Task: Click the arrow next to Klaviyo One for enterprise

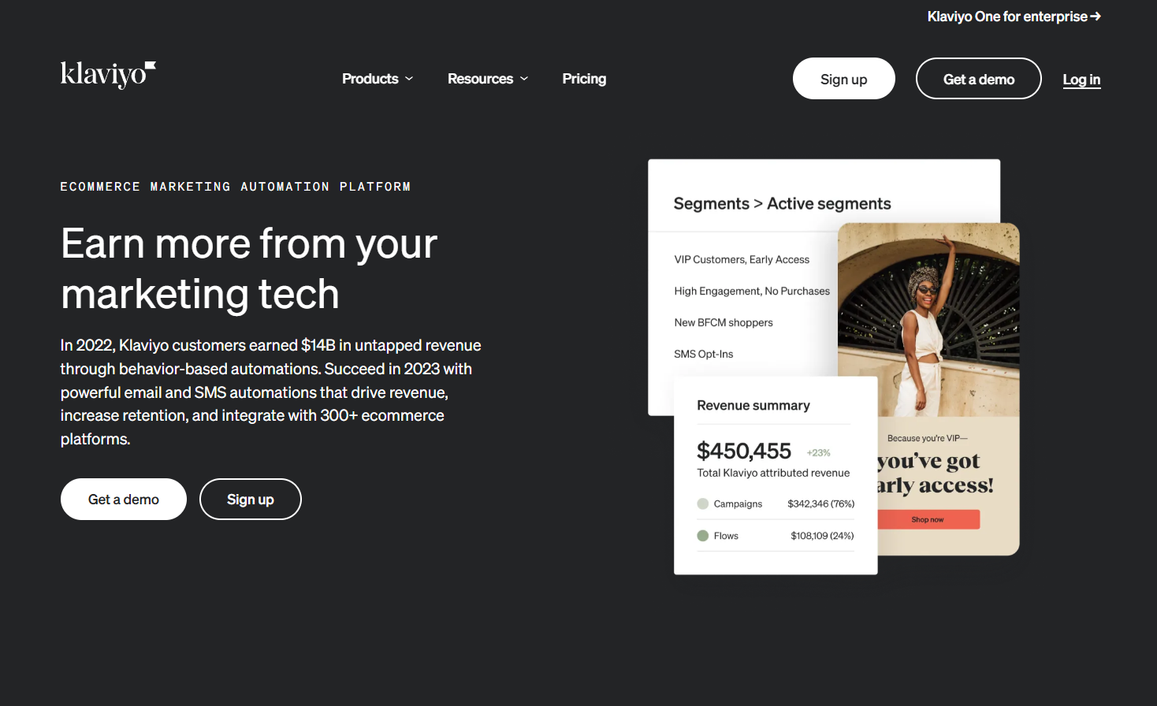Action: click(x=1096, y=17)
